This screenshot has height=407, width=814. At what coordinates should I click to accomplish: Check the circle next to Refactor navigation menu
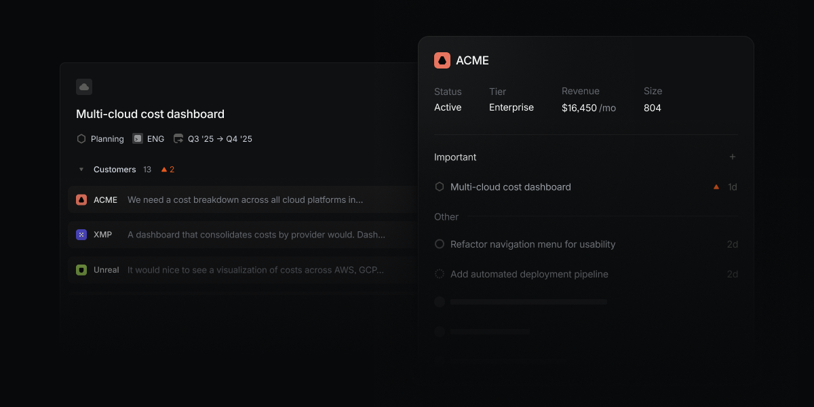(x=439, y=244)
